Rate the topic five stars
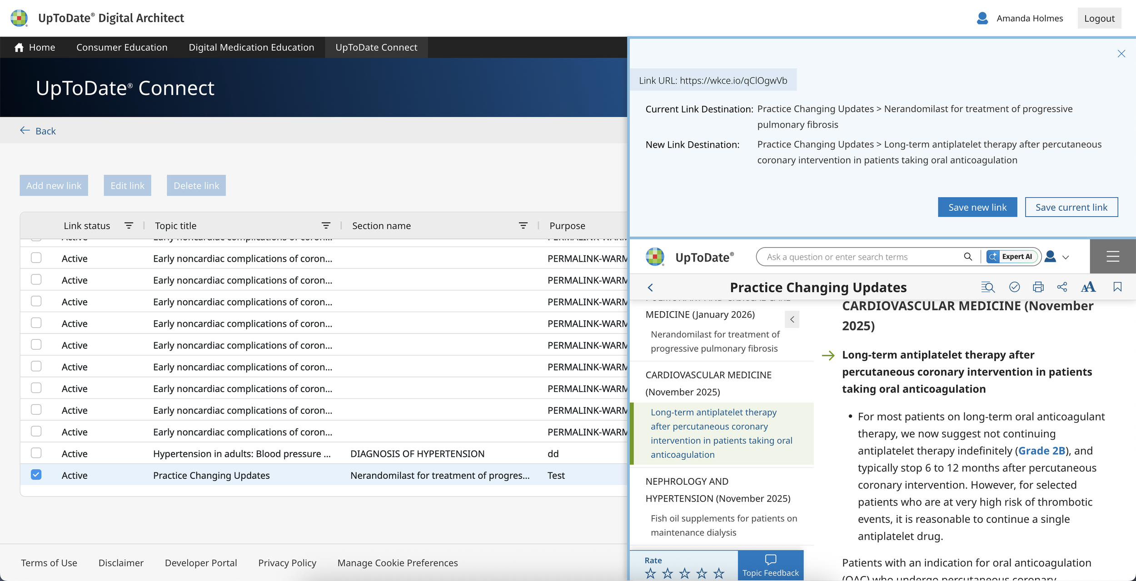This screenshot has height=581, width=1136. point(719,573)
